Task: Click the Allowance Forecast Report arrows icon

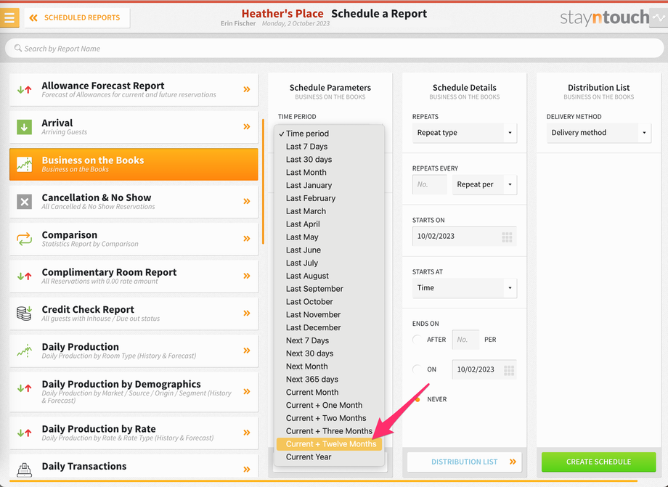Action: [x=24, y=90]
